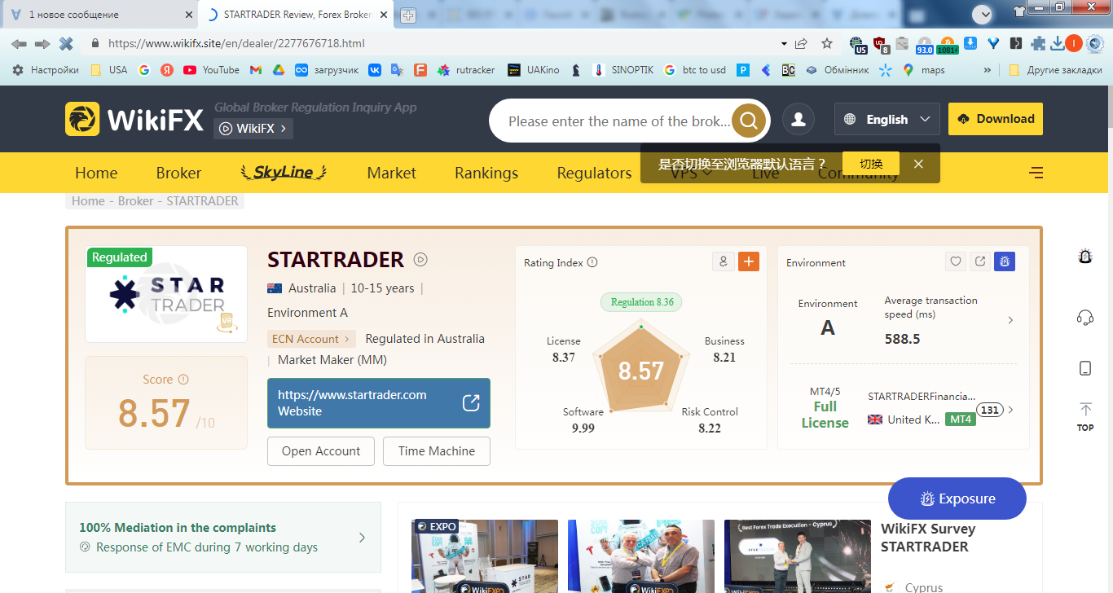This screenshot has height=593, width=1113.
Task: Click the orange plus icon in Rating Index
Action: [x=748, y=261]
